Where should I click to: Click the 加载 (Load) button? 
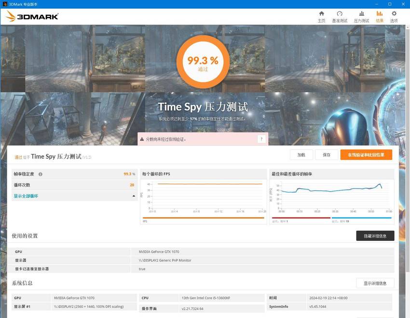click(301, 155)
